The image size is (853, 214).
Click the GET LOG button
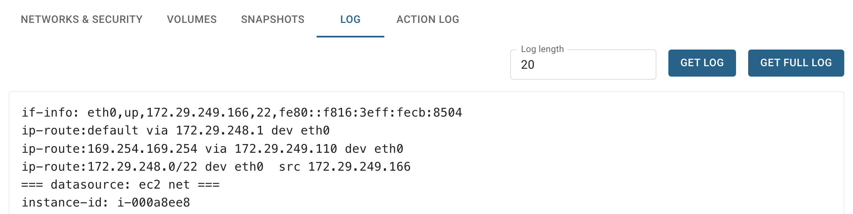click(x=702, y=63)
